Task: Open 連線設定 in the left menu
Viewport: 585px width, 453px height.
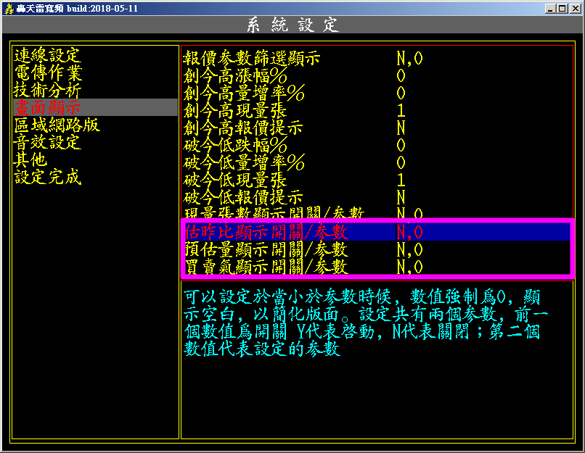Action: 46,56
